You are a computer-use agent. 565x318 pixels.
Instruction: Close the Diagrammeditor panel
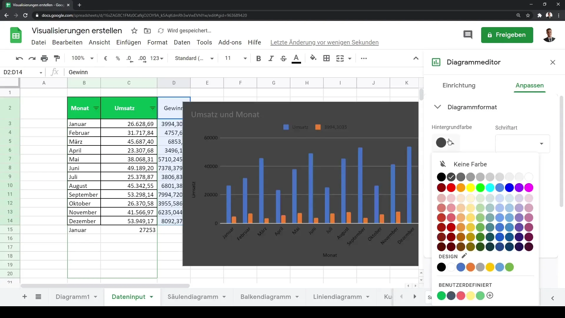pyautogui.click(x=553, y=62)
